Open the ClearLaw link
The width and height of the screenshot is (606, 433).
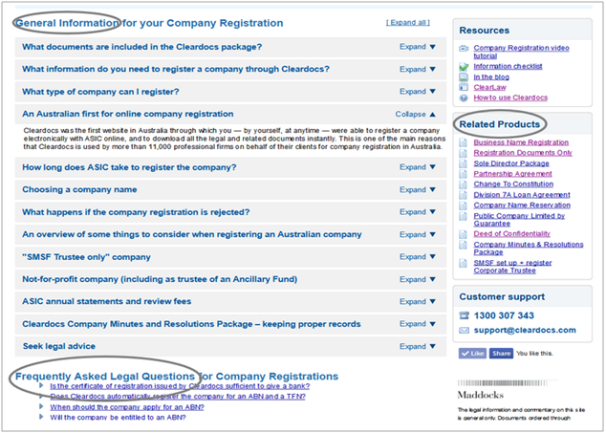[489, 87]
